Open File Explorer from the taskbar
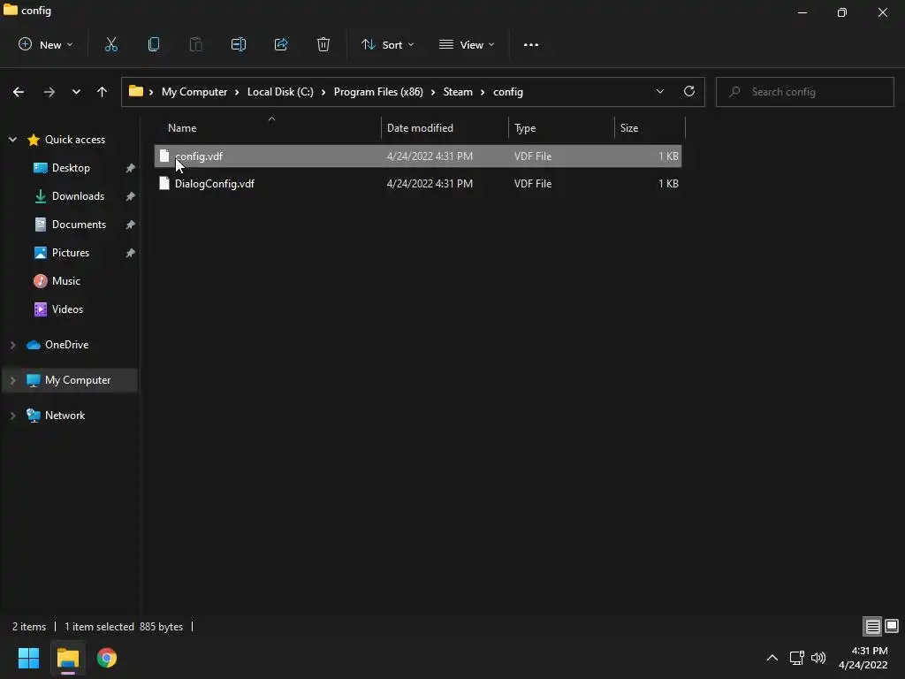The width and height of the screenshot is (905, 679). click(67, 658)
